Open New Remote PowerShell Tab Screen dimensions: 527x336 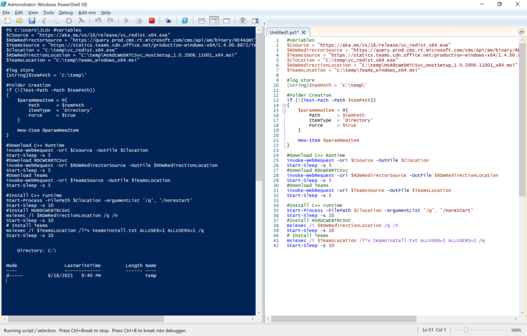[x=168, y=21]
